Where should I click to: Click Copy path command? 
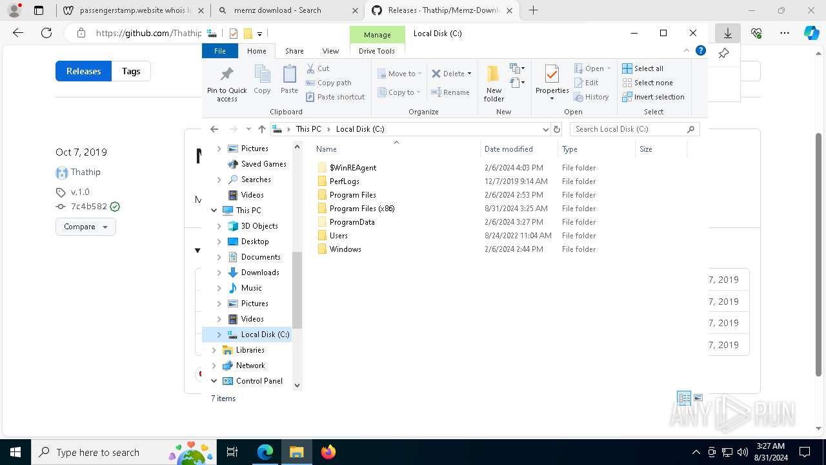[x=328, y=83]
